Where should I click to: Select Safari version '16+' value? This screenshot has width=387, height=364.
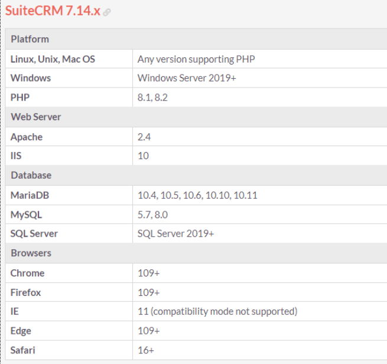click(145, 350)
